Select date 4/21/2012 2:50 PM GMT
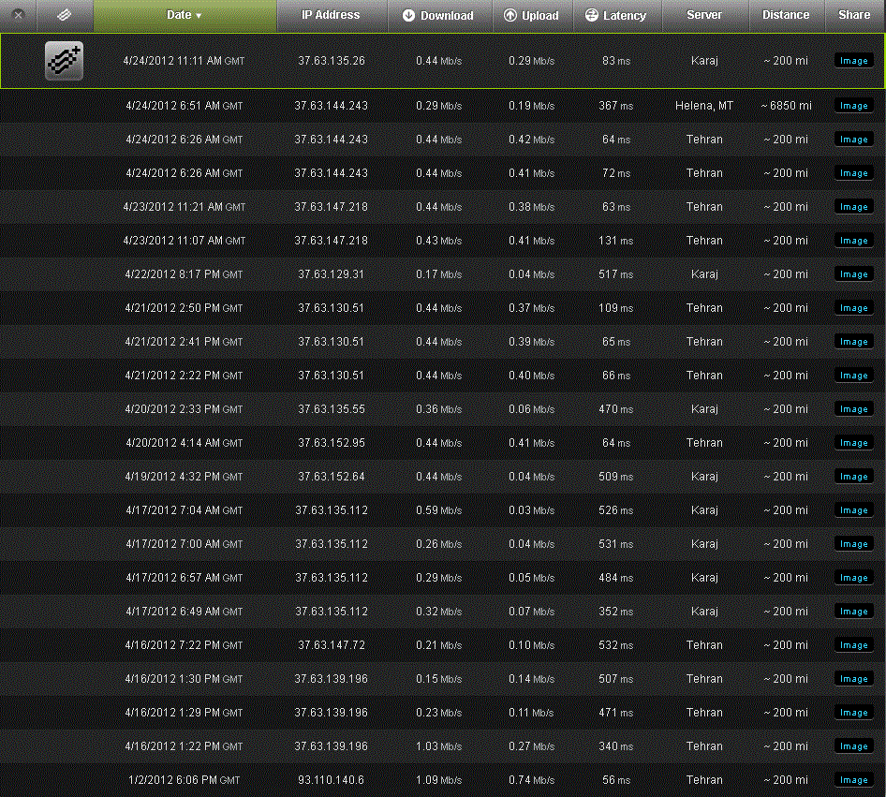The height and width of the screenshot is (797, 886). pyautogui.click(x=184, y=308)
